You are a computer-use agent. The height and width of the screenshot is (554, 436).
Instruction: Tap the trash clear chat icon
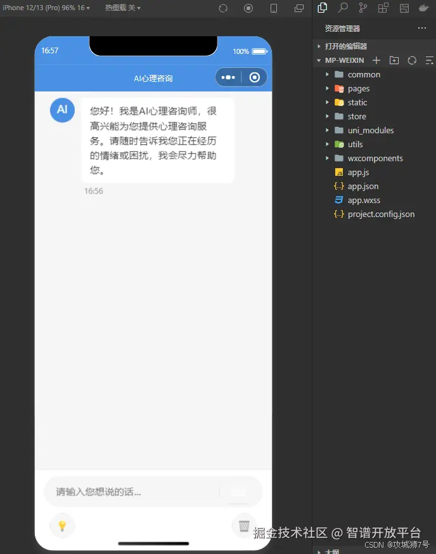tap(244, 525)
